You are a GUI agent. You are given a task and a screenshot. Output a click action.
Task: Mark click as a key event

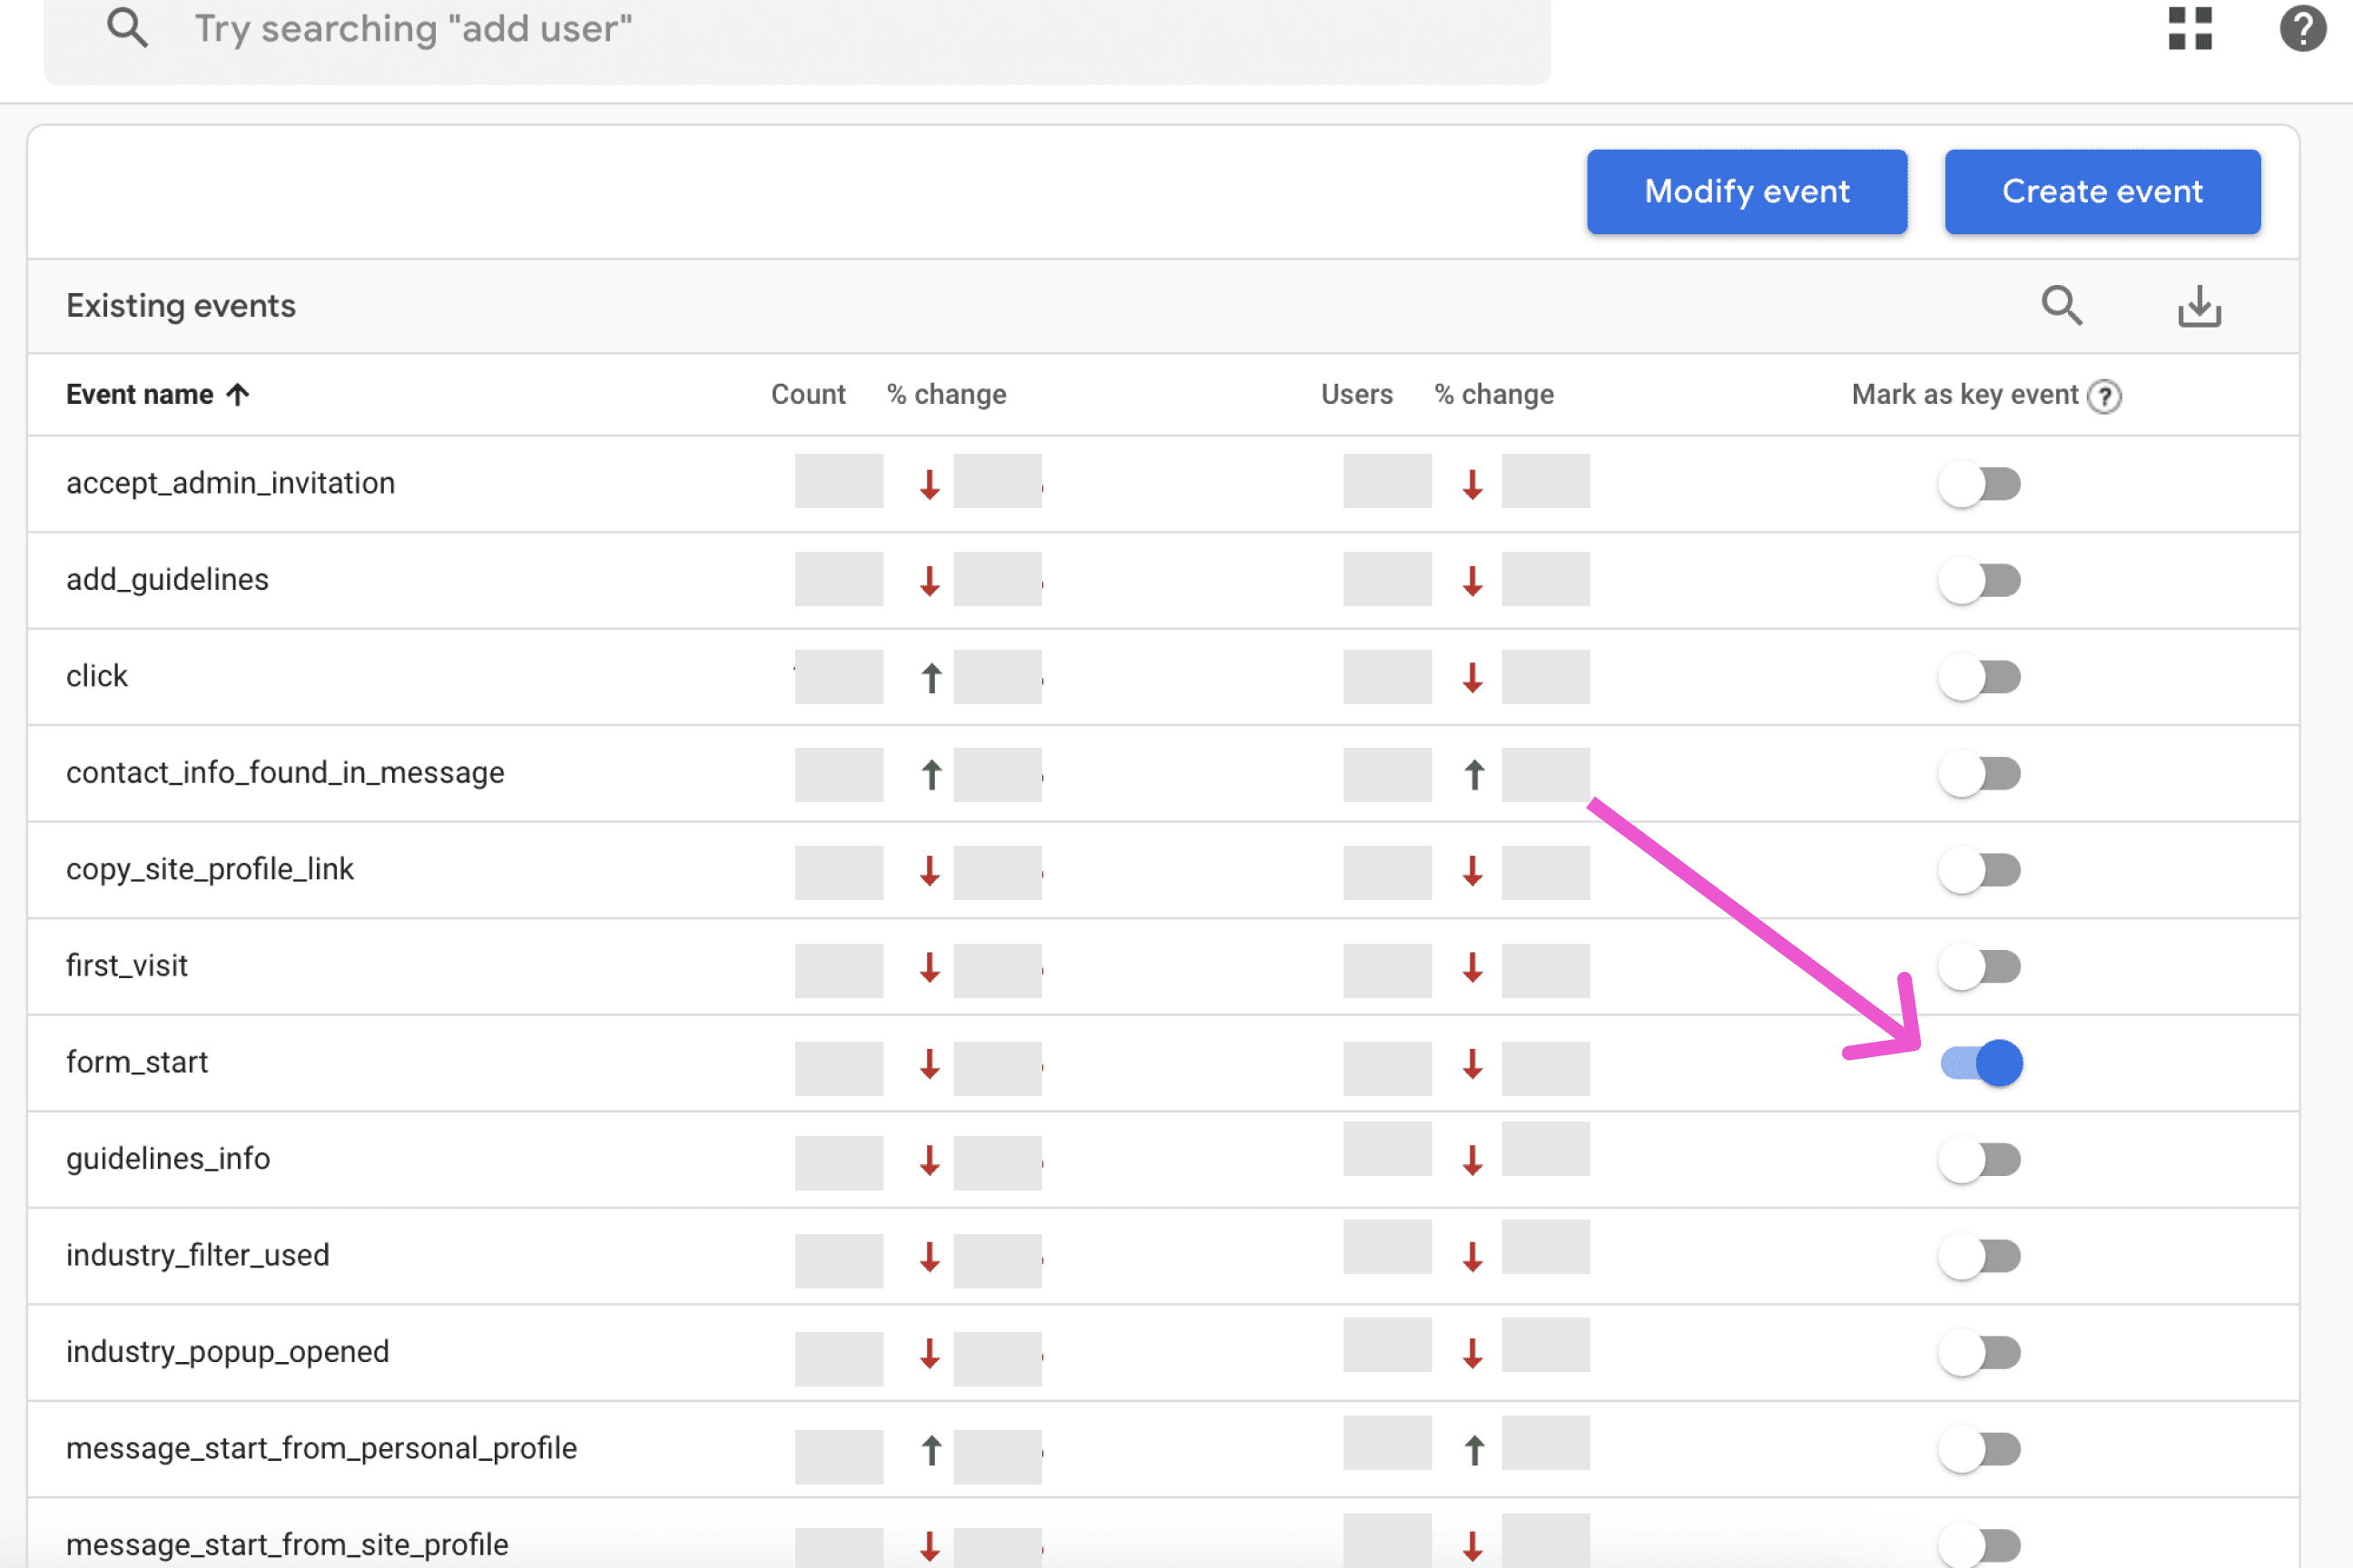[x=1978, y=677]
